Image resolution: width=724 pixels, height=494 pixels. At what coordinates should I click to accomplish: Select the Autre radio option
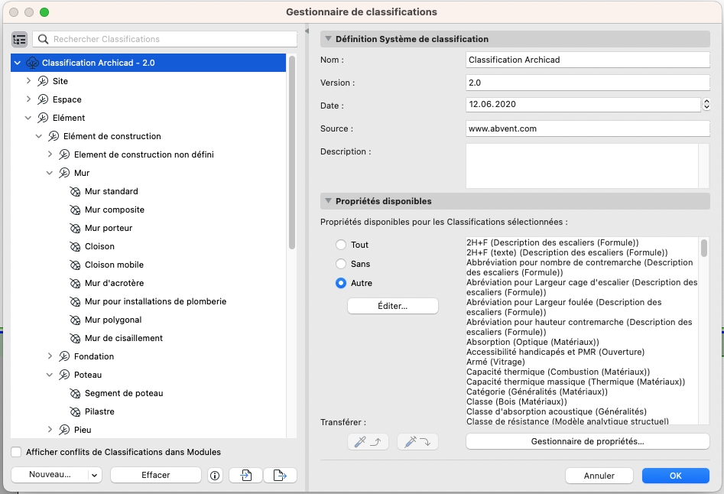tap(341, 283)
